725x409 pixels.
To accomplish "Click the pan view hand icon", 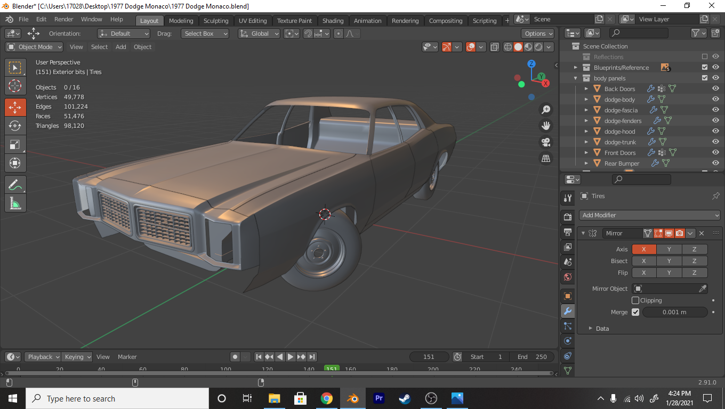I will click(545, 126).
